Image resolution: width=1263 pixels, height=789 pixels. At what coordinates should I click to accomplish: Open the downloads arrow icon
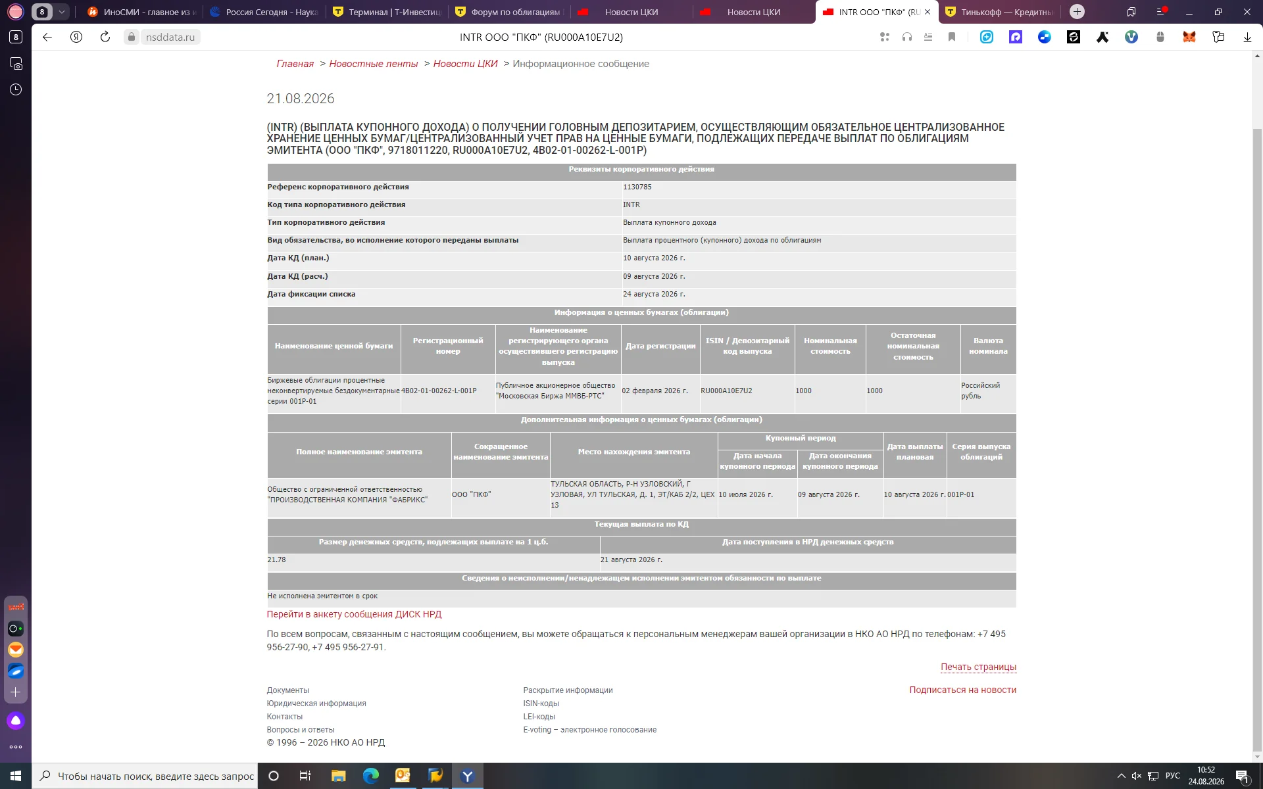click(x=1247, y=37)
